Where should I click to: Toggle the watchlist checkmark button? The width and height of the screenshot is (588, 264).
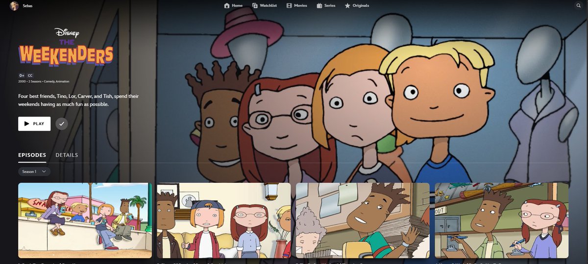click(x=62, y=124)
